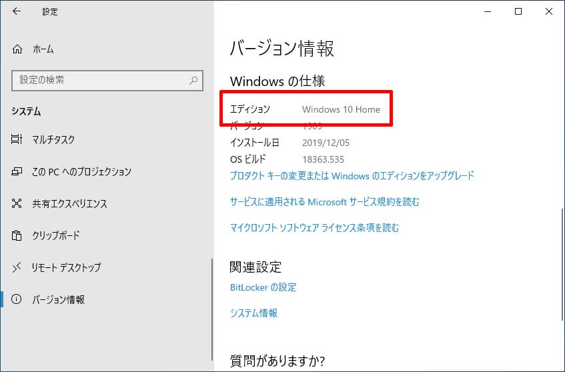Click the install date 2019/12/05
This screenshot has width=565, height=372.
[x=326, y=143]
